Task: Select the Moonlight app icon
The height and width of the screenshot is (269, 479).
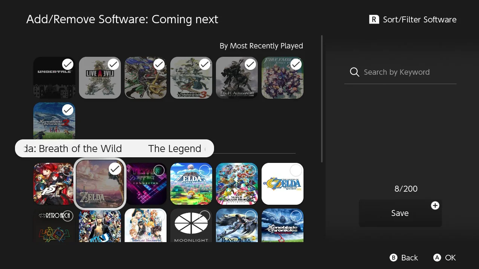Action: 191,225
